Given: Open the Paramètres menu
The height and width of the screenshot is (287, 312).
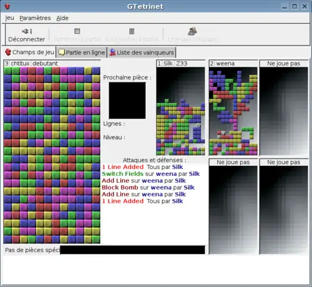Looking at the screenshot, I should point(35,18).
